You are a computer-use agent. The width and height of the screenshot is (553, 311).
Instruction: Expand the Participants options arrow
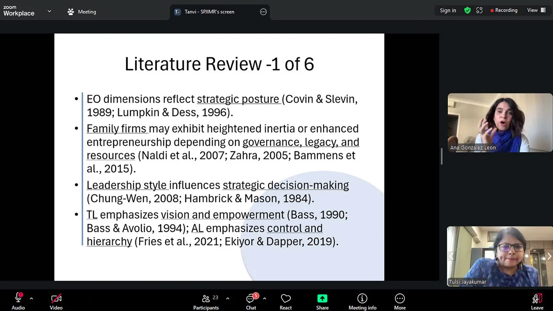coord(228,298)
